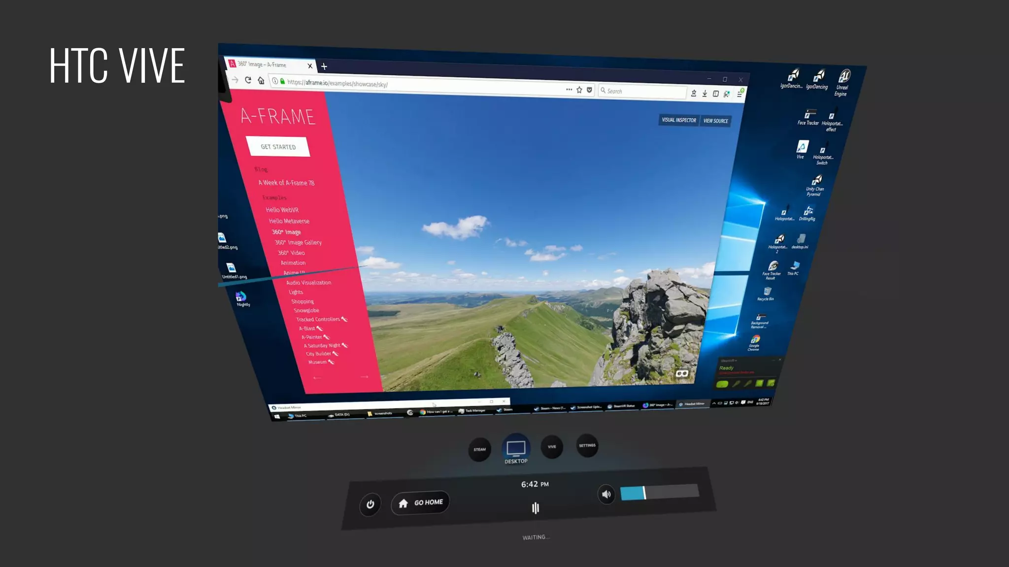Select the Untitled1.png desktop file

point(233,271)
